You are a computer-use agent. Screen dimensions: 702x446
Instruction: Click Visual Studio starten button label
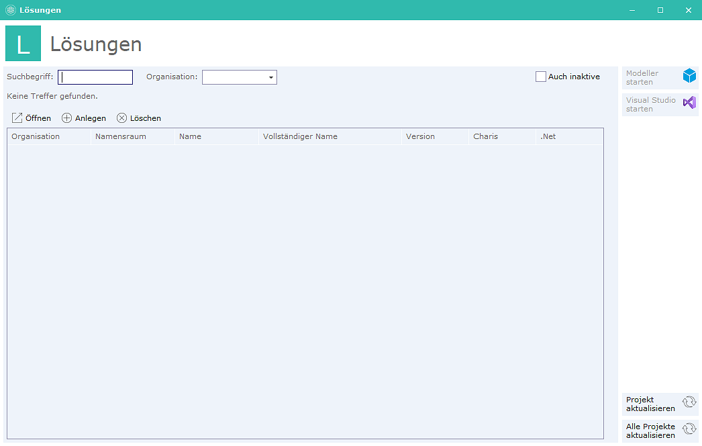click(650, 104)
